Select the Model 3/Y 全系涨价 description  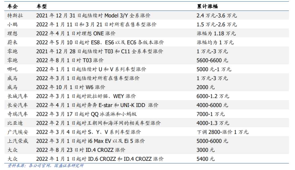click(93, 16)
